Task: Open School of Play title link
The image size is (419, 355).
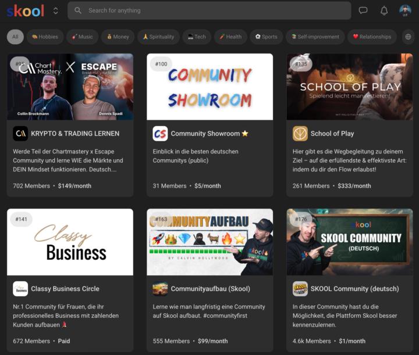Action: click(332, 134)
